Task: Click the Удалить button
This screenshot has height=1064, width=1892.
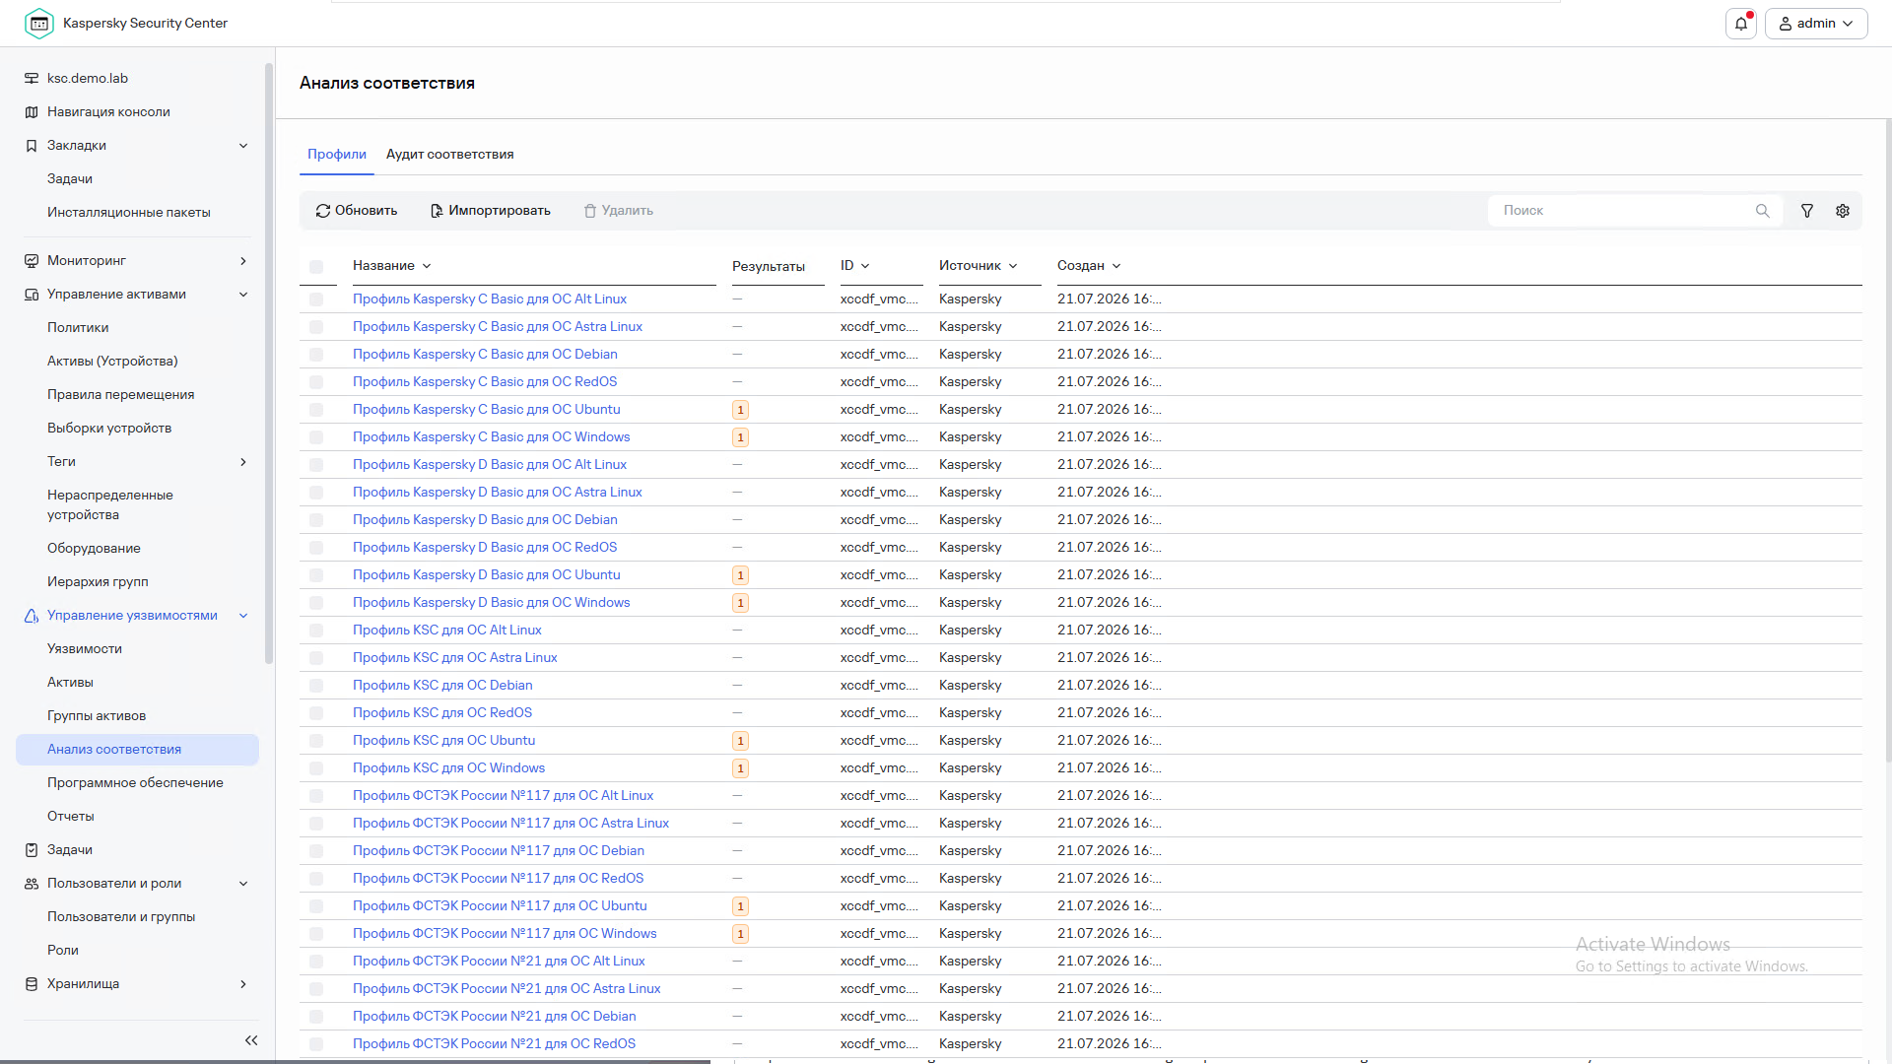Action: 619,211
